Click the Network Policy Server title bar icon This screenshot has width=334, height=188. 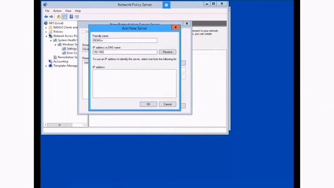(45, 5)
